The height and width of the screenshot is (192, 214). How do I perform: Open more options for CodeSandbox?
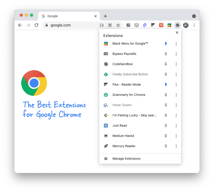pyautogui.click(x=176, y=64)
